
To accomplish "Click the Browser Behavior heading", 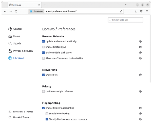I will [x=53, y=37].
